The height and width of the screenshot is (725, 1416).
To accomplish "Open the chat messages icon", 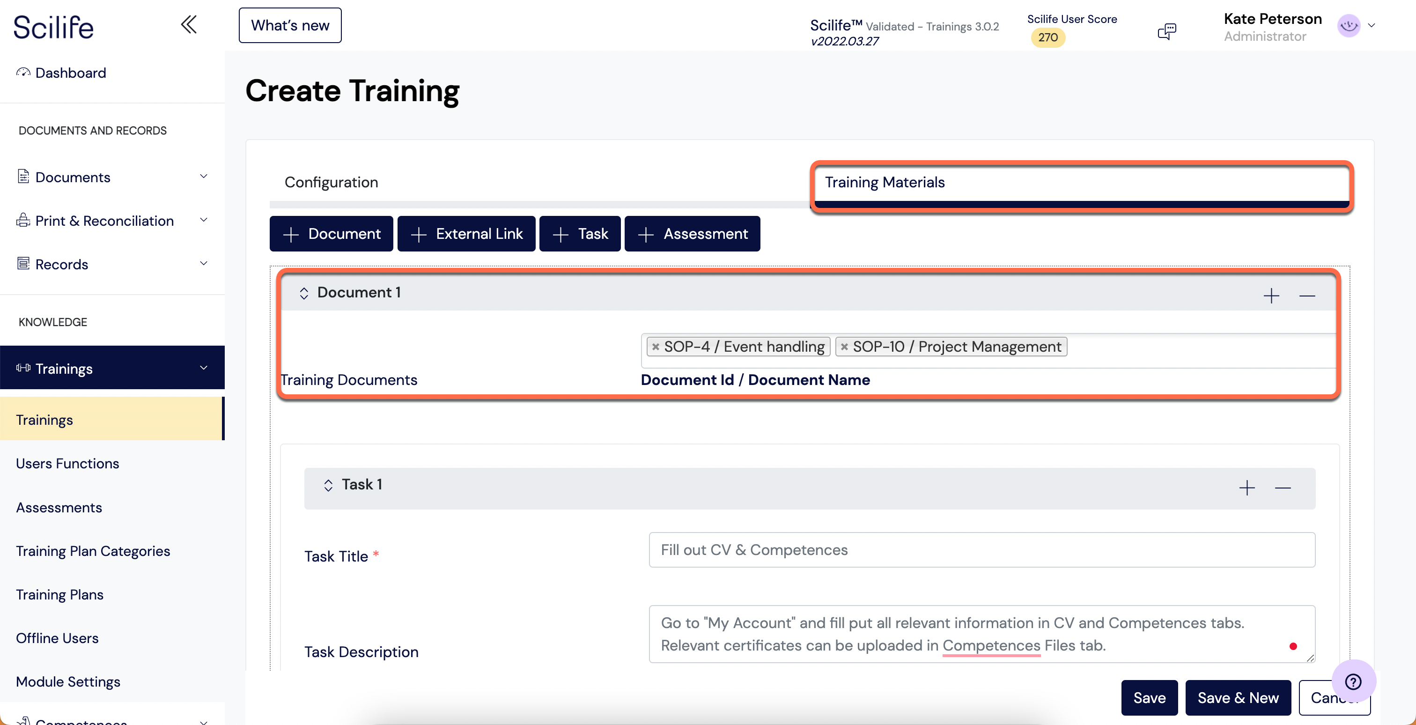I will pyautogui.click(x=1166, y=31).
